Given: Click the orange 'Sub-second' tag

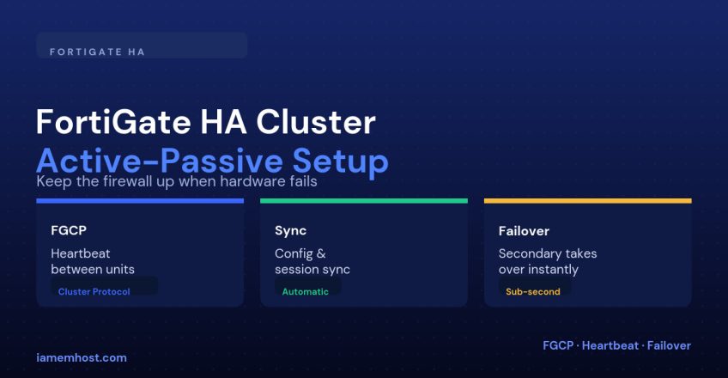Looking at the screenshot, I should (532, 291).
